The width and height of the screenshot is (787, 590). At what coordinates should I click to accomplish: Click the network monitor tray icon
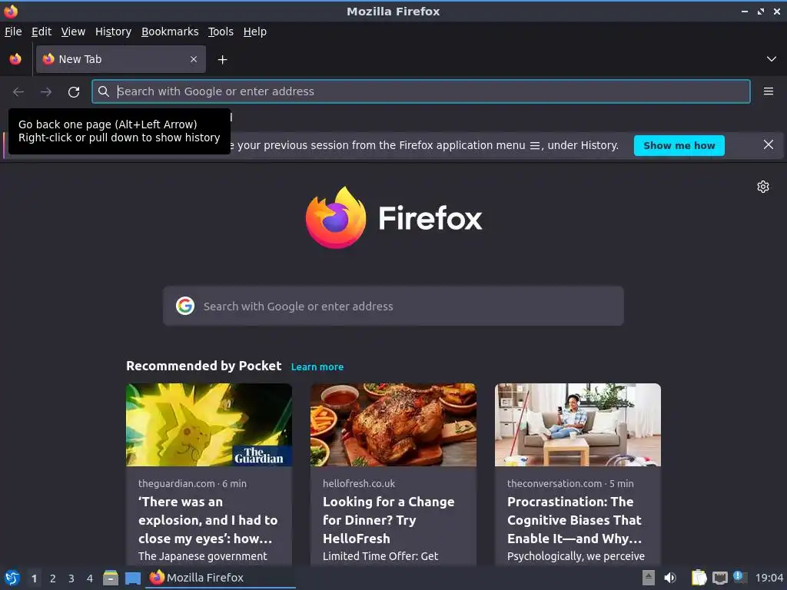719,578
